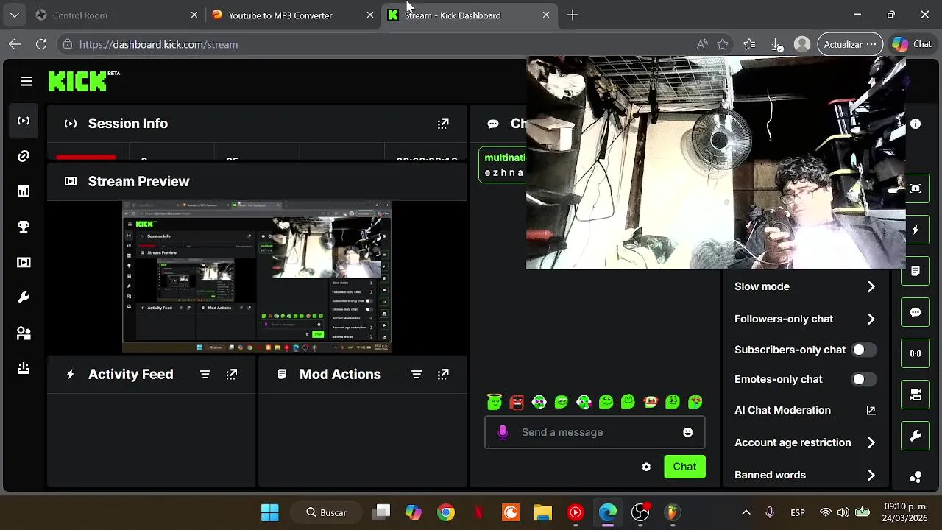Open Copilot Chat in browser toolbar
Viewport: 942px width, 530px height.
pyautogui.click(x=912, y=44)
